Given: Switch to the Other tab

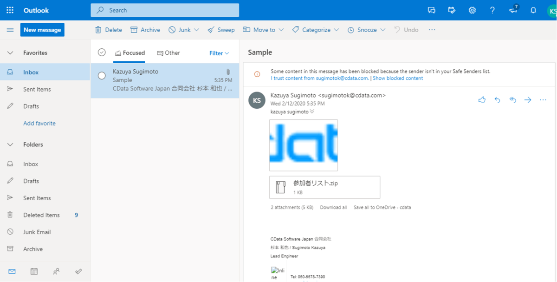Looking at the screenshot, I should (168, 53).
